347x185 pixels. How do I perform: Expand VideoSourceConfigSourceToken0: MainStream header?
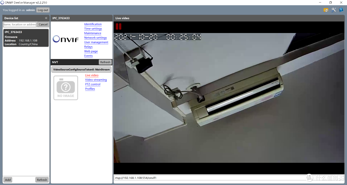coord(81,69)
